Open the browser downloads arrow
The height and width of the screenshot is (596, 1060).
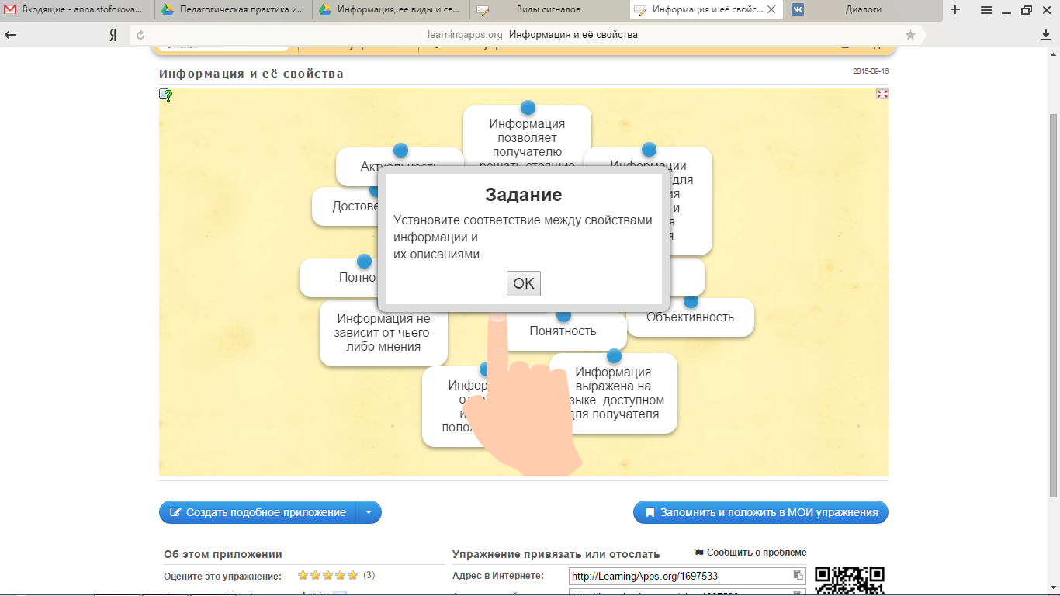click(x=1046, y=35)
